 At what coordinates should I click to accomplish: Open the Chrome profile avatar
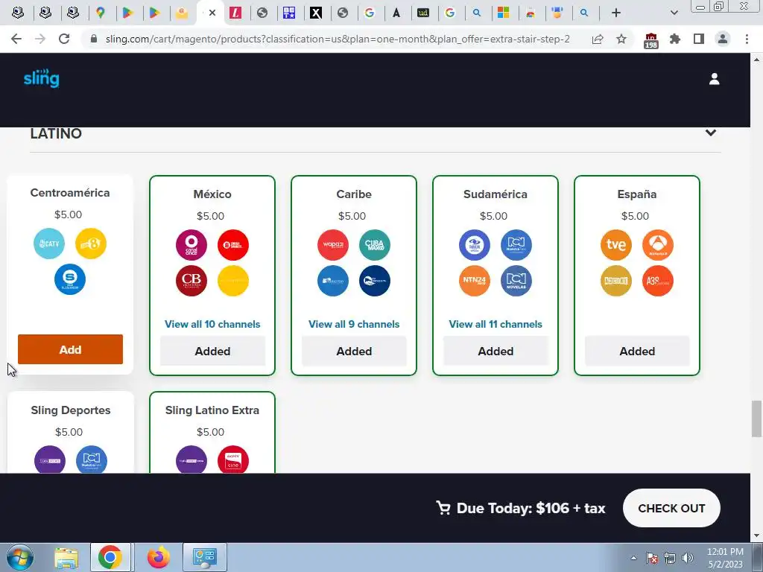[x=723, y=39]
